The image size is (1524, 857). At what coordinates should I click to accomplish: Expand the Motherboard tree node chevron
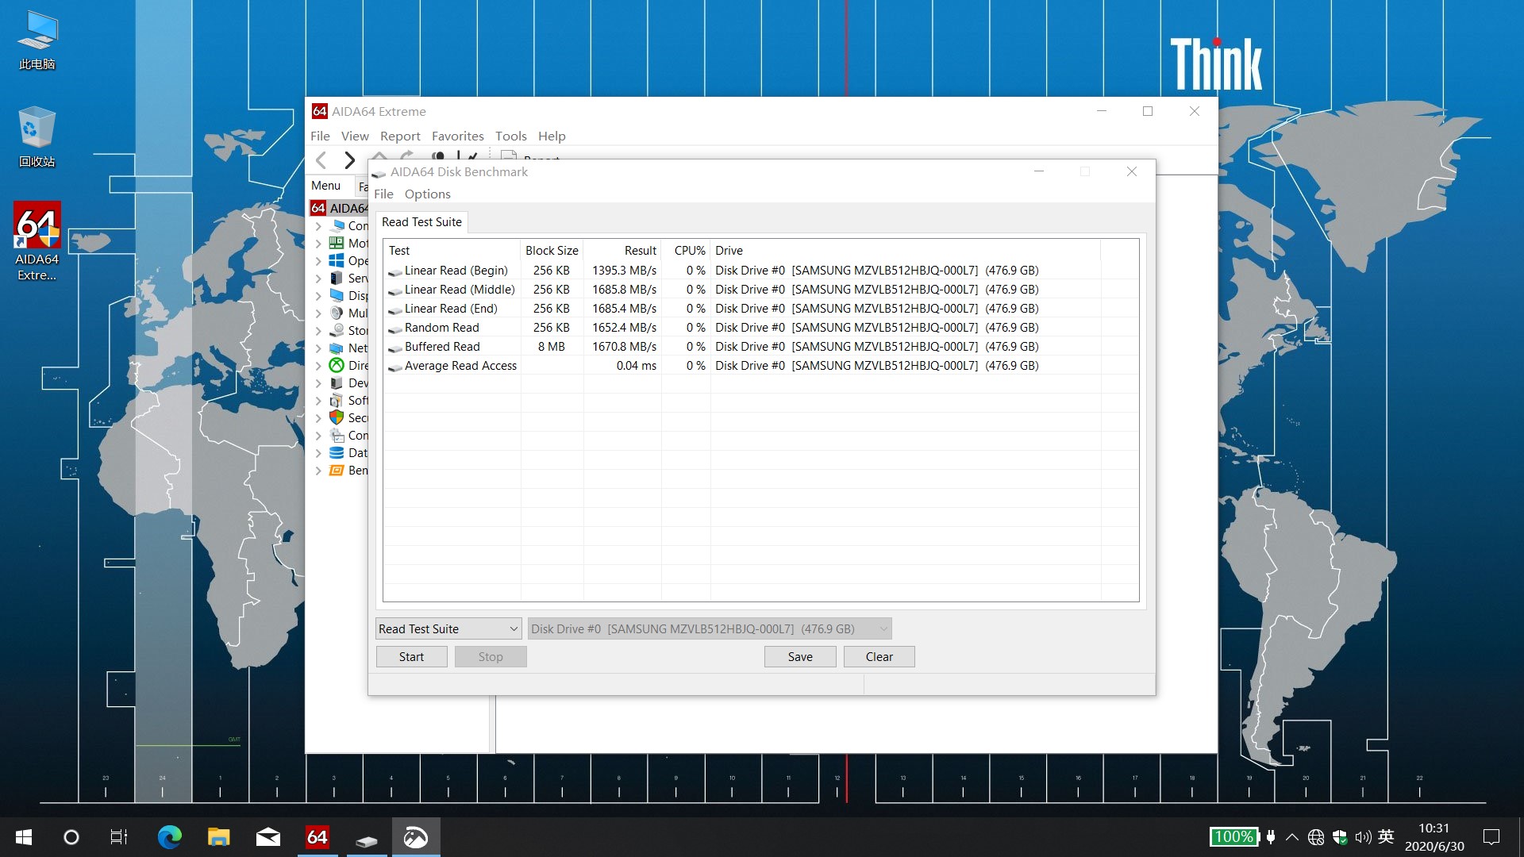318,244
